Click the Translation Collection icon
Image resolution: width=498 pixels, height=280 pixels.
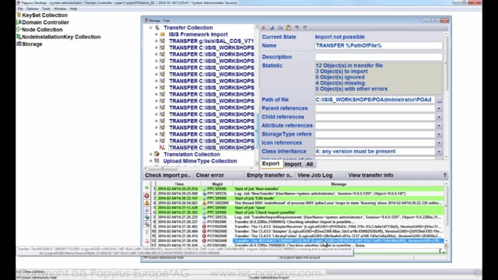click(x=157, y=154)
